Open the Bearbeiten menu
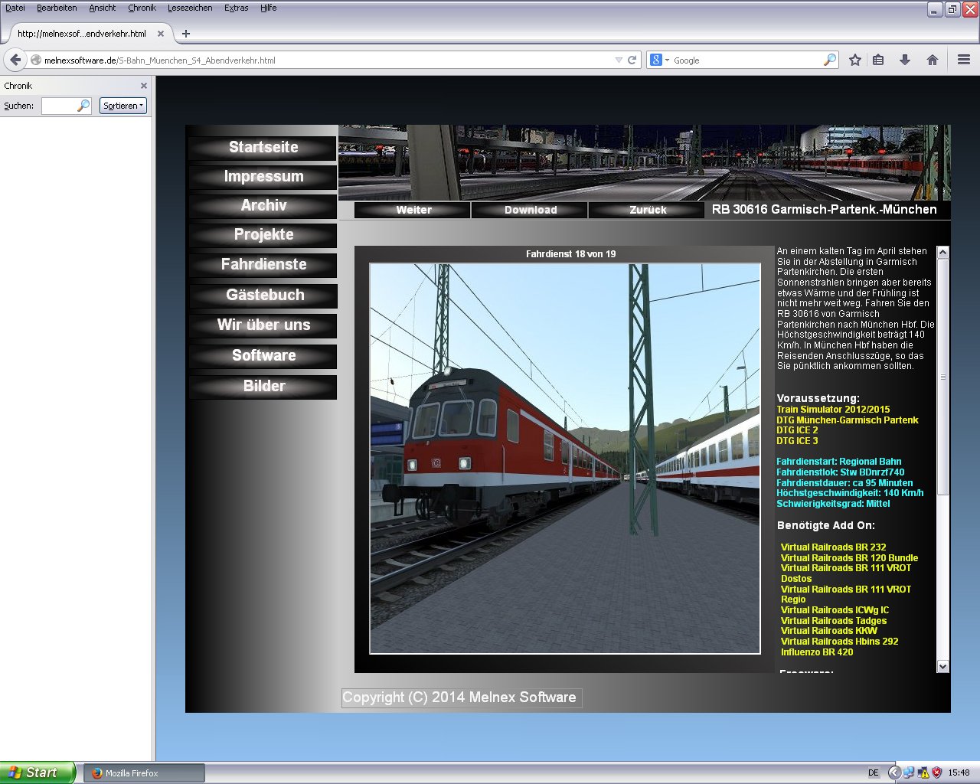 click(x=57, y=8)
